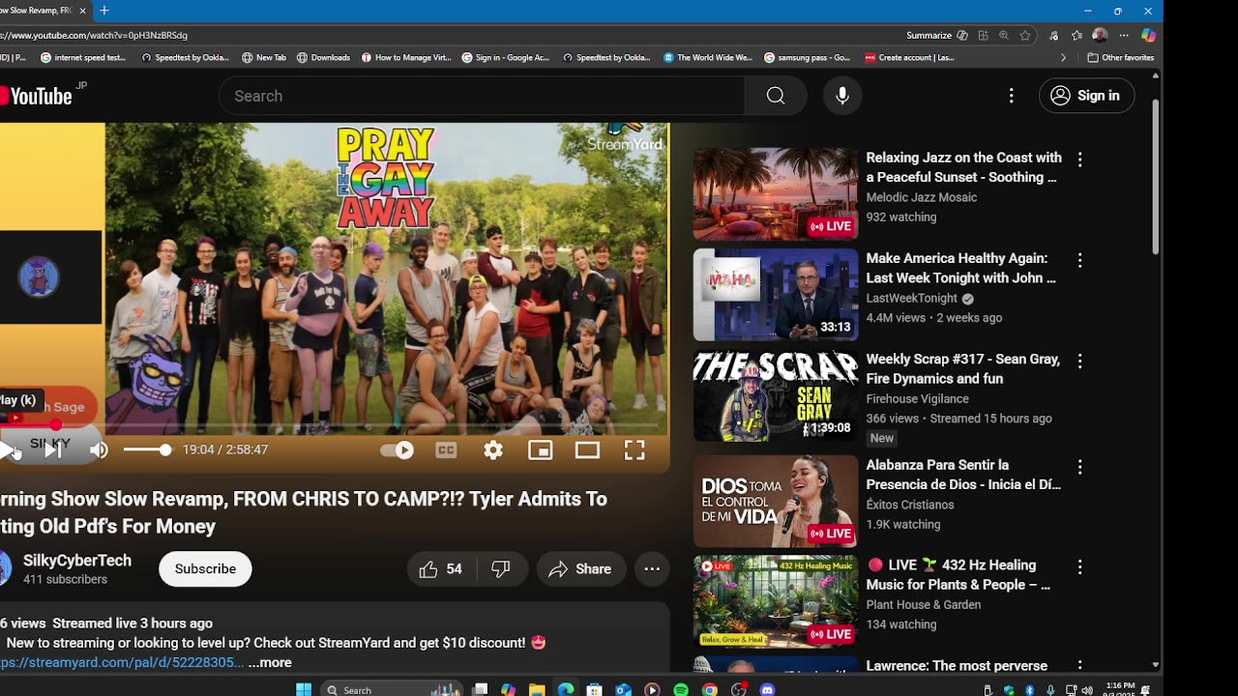Open the streamyard.com referral link

coord(122,663)
